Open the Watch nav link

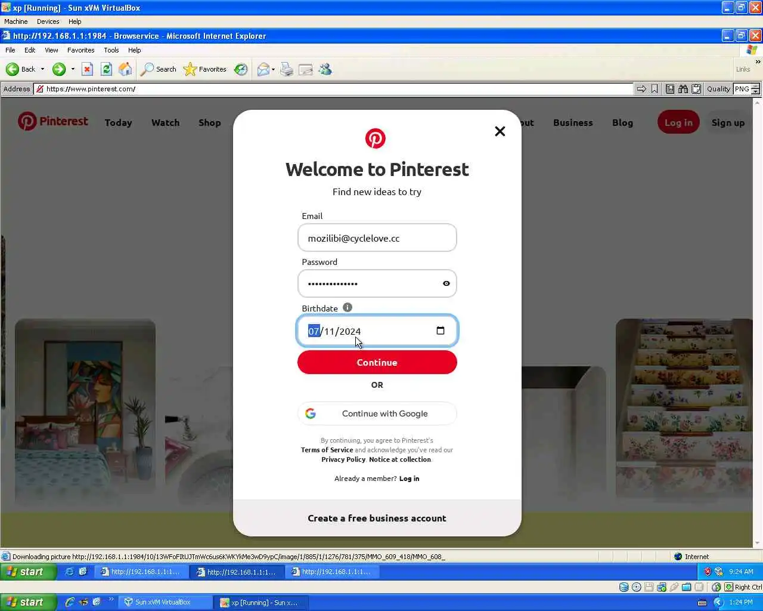pos(165,122)
